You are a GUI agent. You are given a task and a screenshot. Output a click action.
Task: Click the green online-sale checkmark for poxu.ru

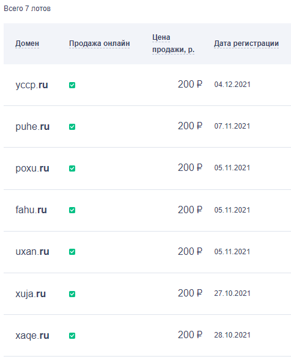point(72,168)
